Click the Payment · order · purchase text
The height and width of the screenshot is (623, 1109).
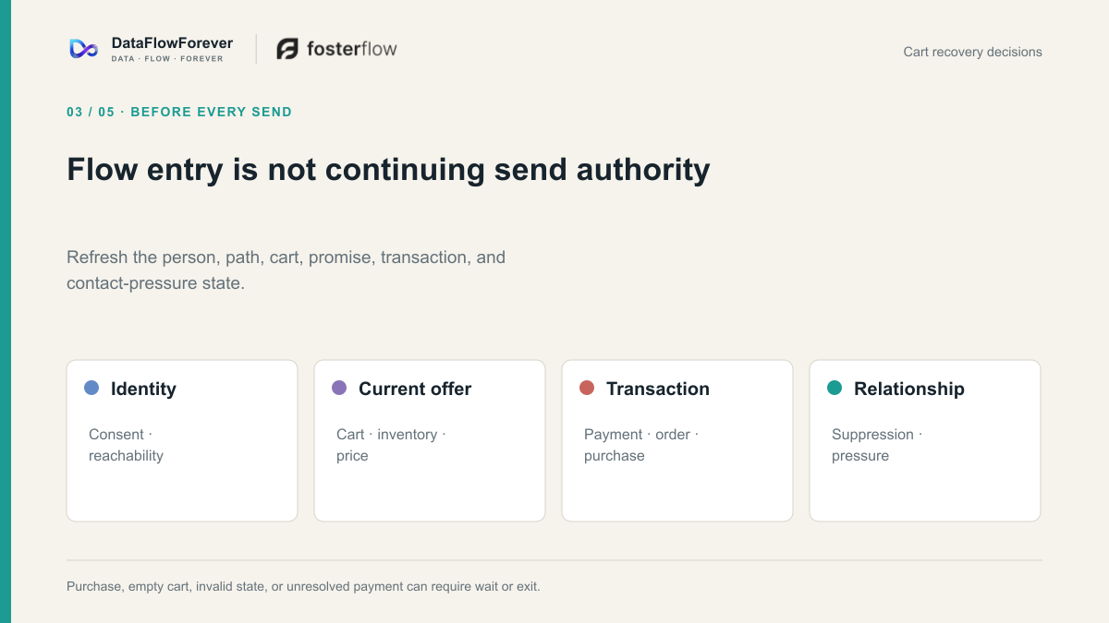[x=641, y=445]
